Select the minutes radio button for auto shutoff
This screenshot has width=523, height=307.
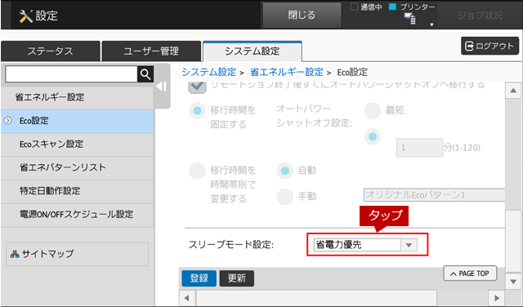(x=373, y=136)
